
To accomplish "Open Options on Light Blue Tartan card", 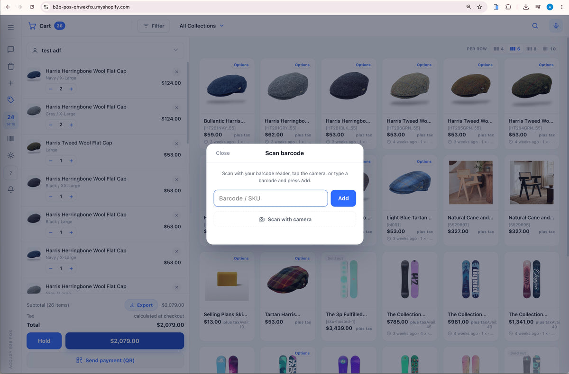I will pyautogui.click(x=424, y=161).
